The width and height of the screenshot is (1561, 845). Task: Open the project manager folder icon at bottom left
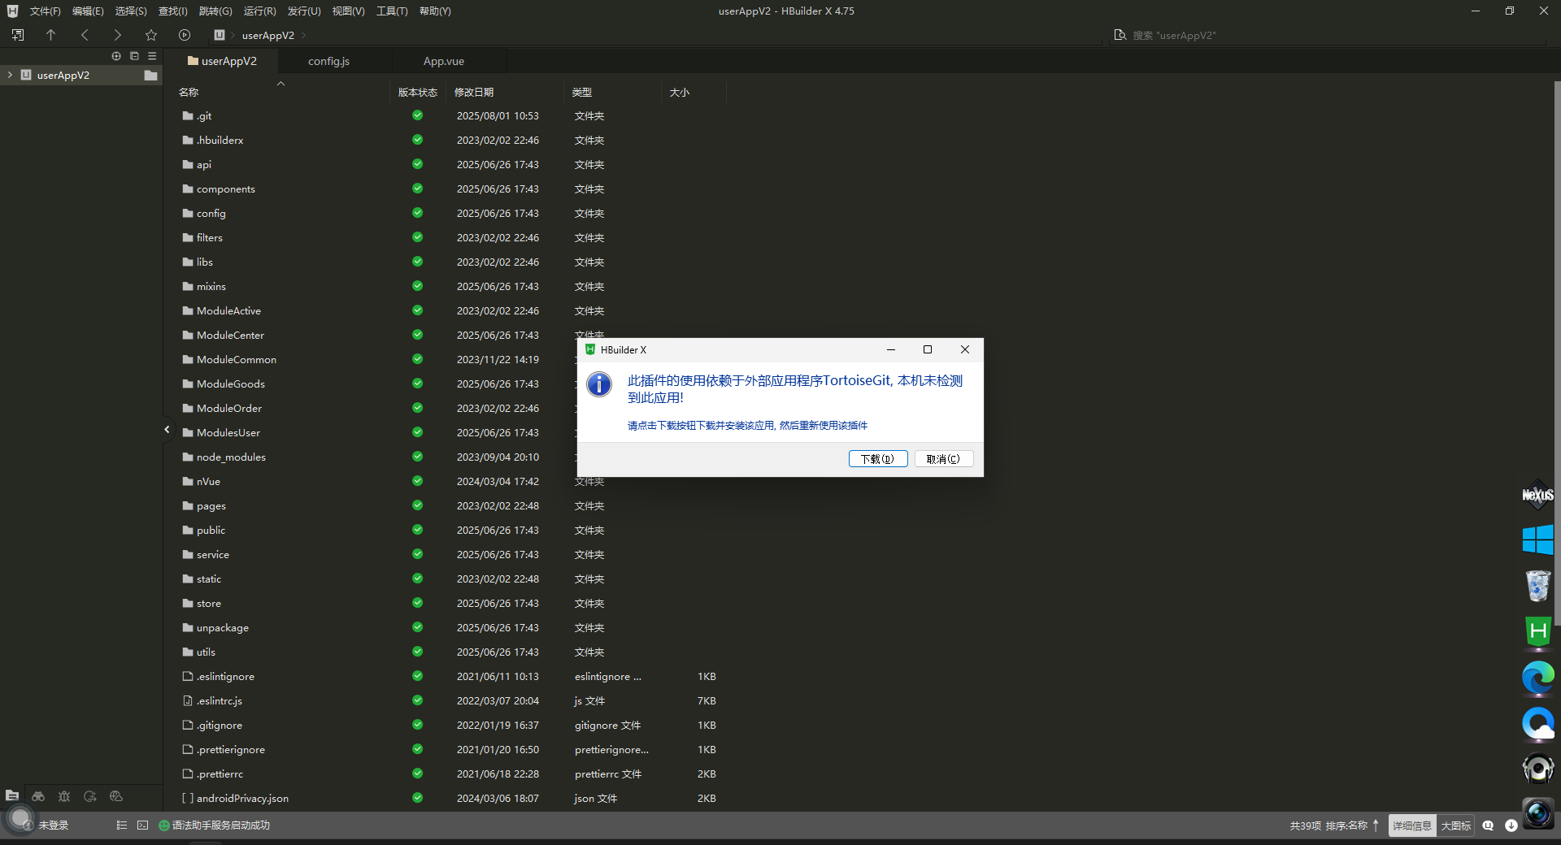pyautogui.click(x=12, y=796)
